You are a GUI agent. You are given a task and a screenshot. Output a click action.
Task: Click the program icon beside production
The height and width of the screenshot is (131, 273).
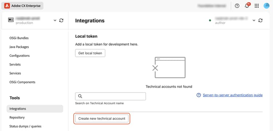pyautogui.click(x=11, y=20)
